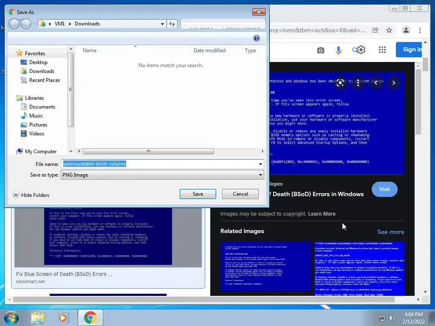Click the file list horizontal scrollbar thumb

148,152
